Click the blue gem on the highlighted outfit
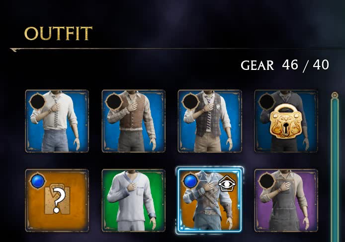This screenshot has width=345, height=242. point(190,181)
